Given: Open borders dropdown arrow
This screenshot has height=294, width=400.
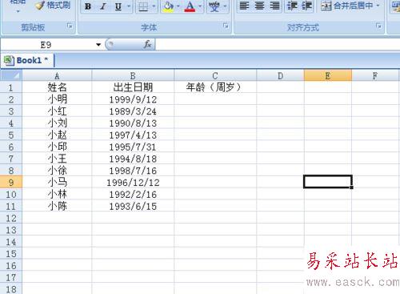Looking at the screenshot, I should (154, 6).
